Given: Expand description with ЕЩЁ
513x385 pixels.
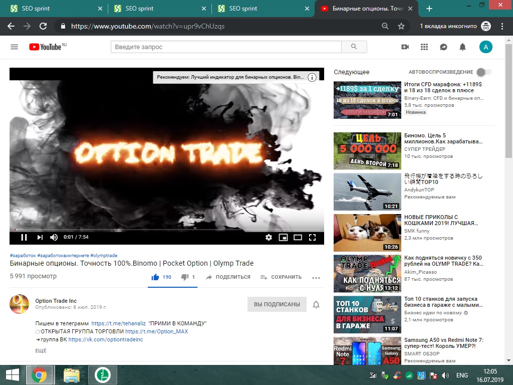Looking at the screenshot, I should coord(41,350).
